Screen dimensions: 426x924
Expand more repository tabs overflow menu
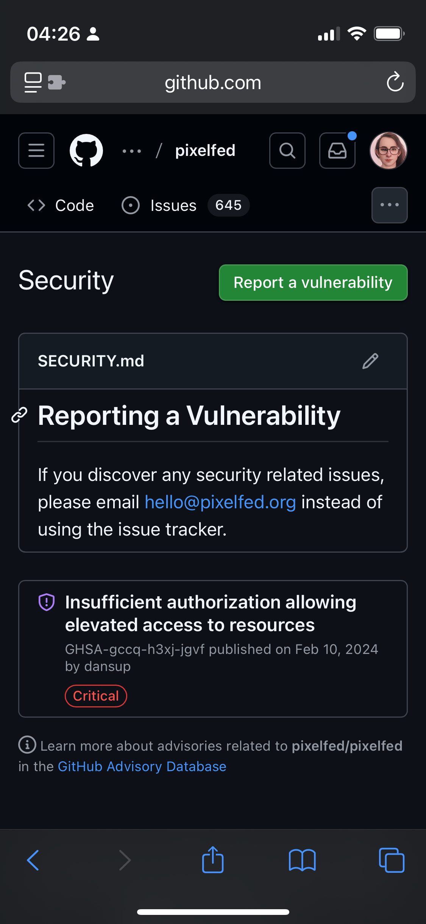[389, 205]
